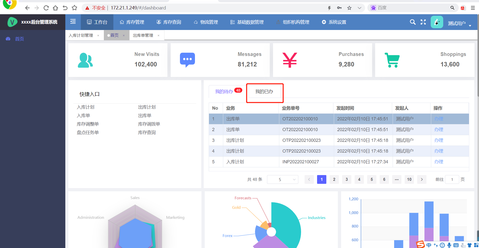Click the microphone icon in IME bar
Viewport: 479px width, 248px height.
pos(449,245)
